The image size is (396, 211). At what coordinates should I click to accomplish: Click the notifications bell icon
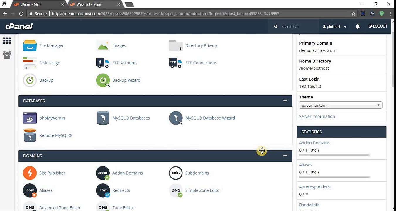click(358, 26)
